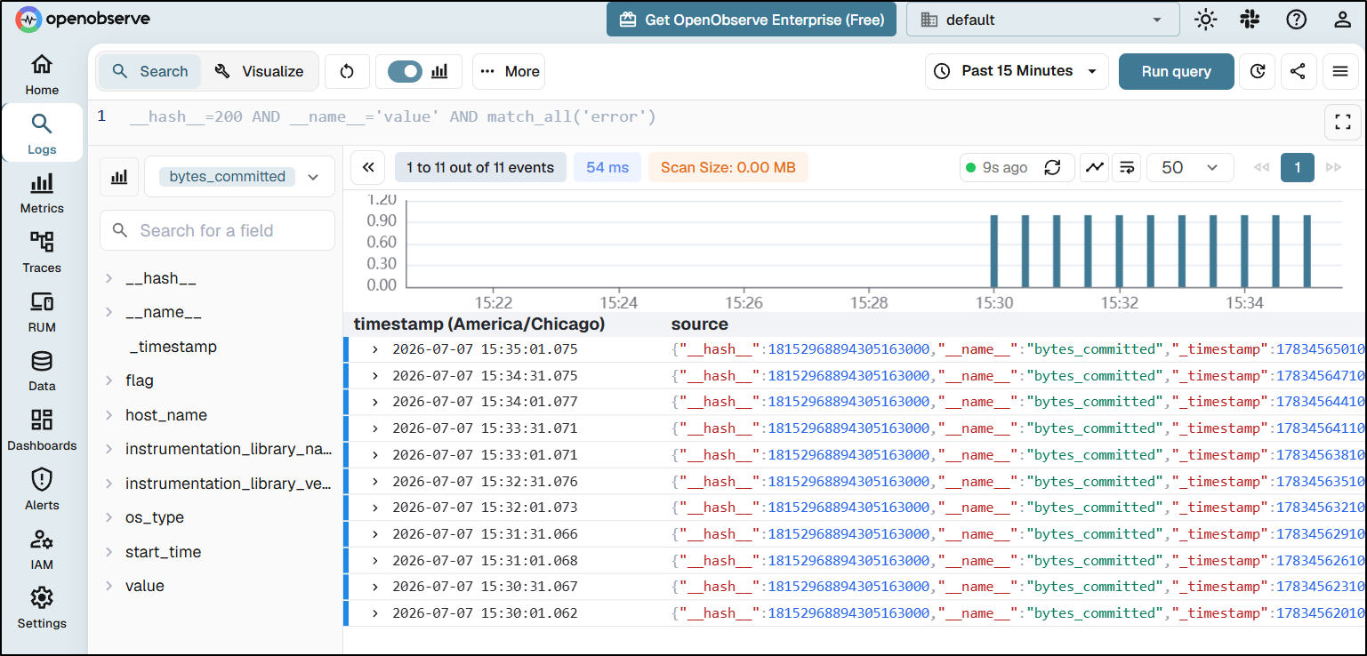
Task: Click the 15:33:01.071 timestamp
Action: pyautogui.click(x=485, y=455)
